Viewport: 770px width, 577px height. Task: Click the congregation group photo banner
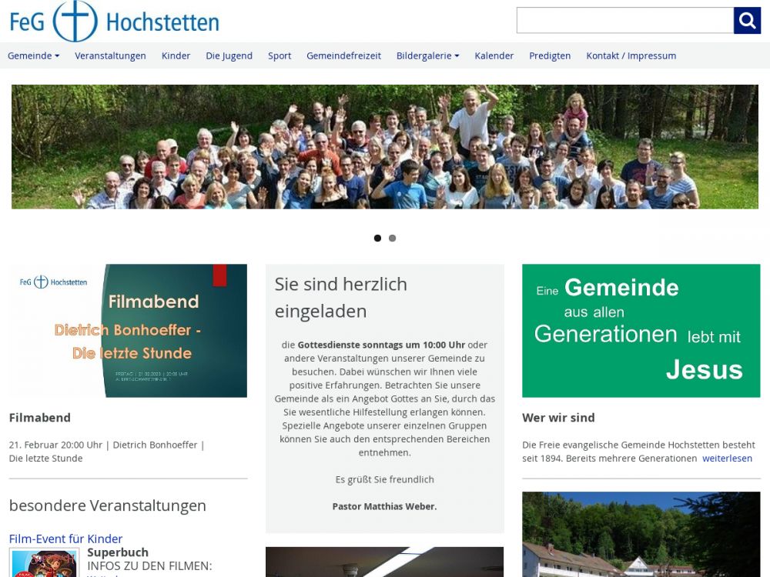tap(385, 147)
